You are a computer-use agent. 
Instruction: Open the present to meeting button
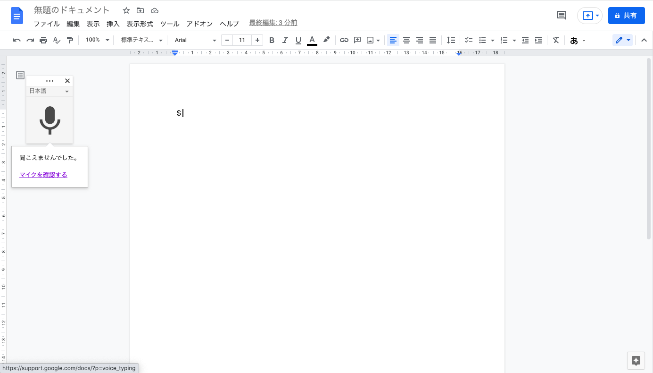point(590,16)
